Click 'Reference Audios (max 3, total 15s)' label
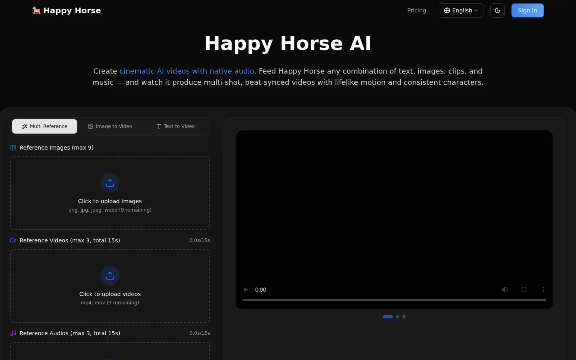The width and height of the screenshot is (576, 360). pos(70,333)
